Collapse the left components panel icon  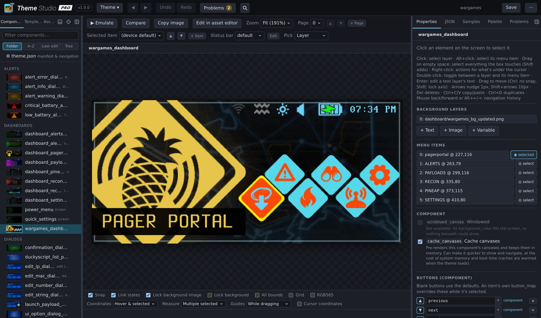click(x=77, y=22)
